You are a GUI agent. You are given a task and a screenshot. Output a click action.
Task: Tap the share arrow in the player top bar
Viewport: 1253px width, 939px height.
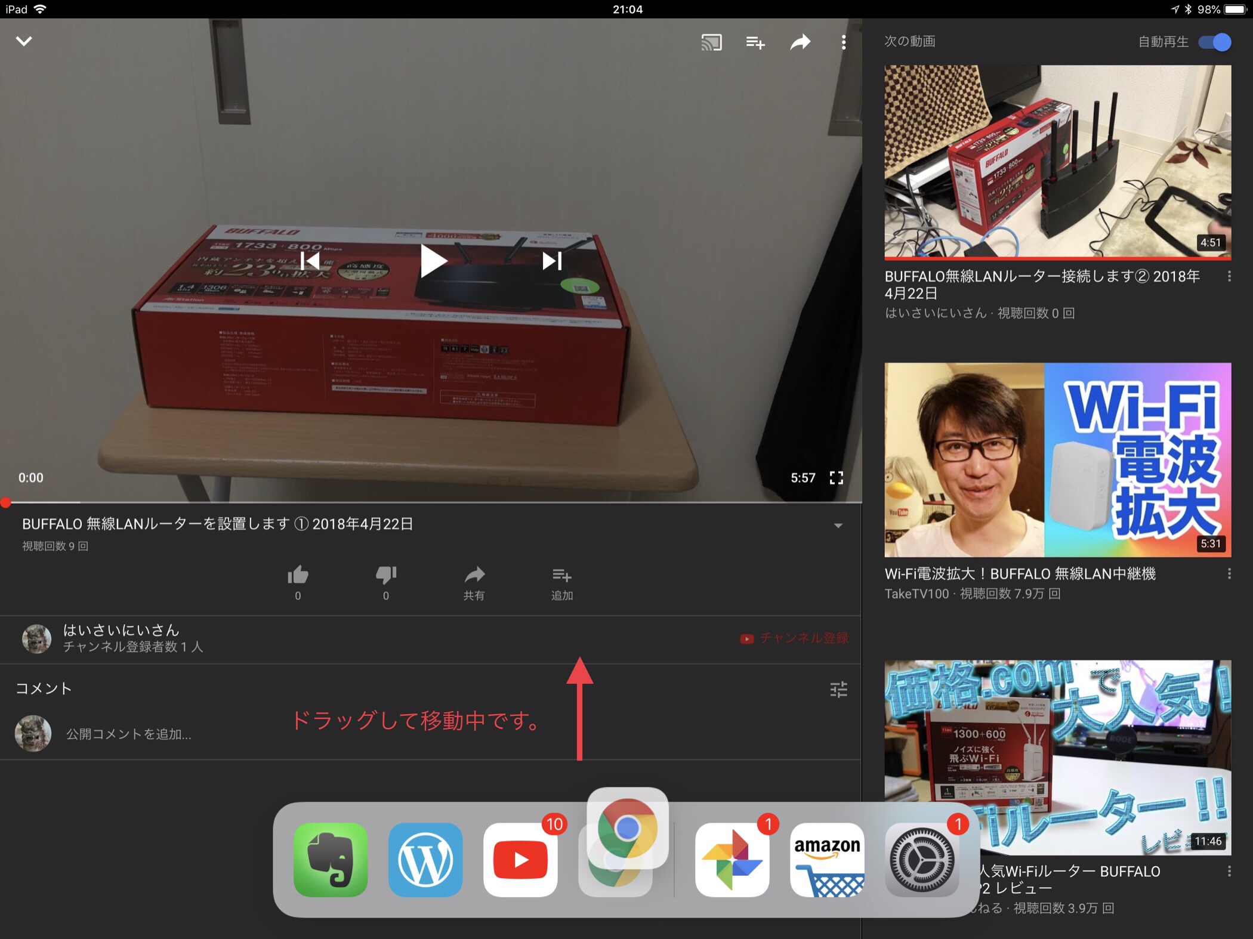800,42
